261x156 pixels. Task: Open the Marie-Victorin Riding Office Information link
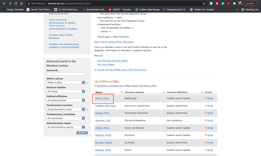point(114,42)
